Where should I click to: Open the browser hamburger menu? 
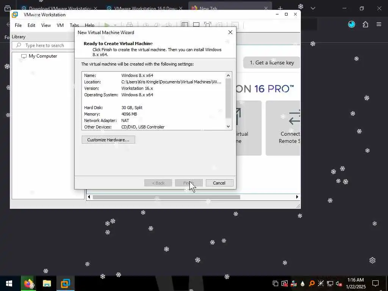[379, 24]
